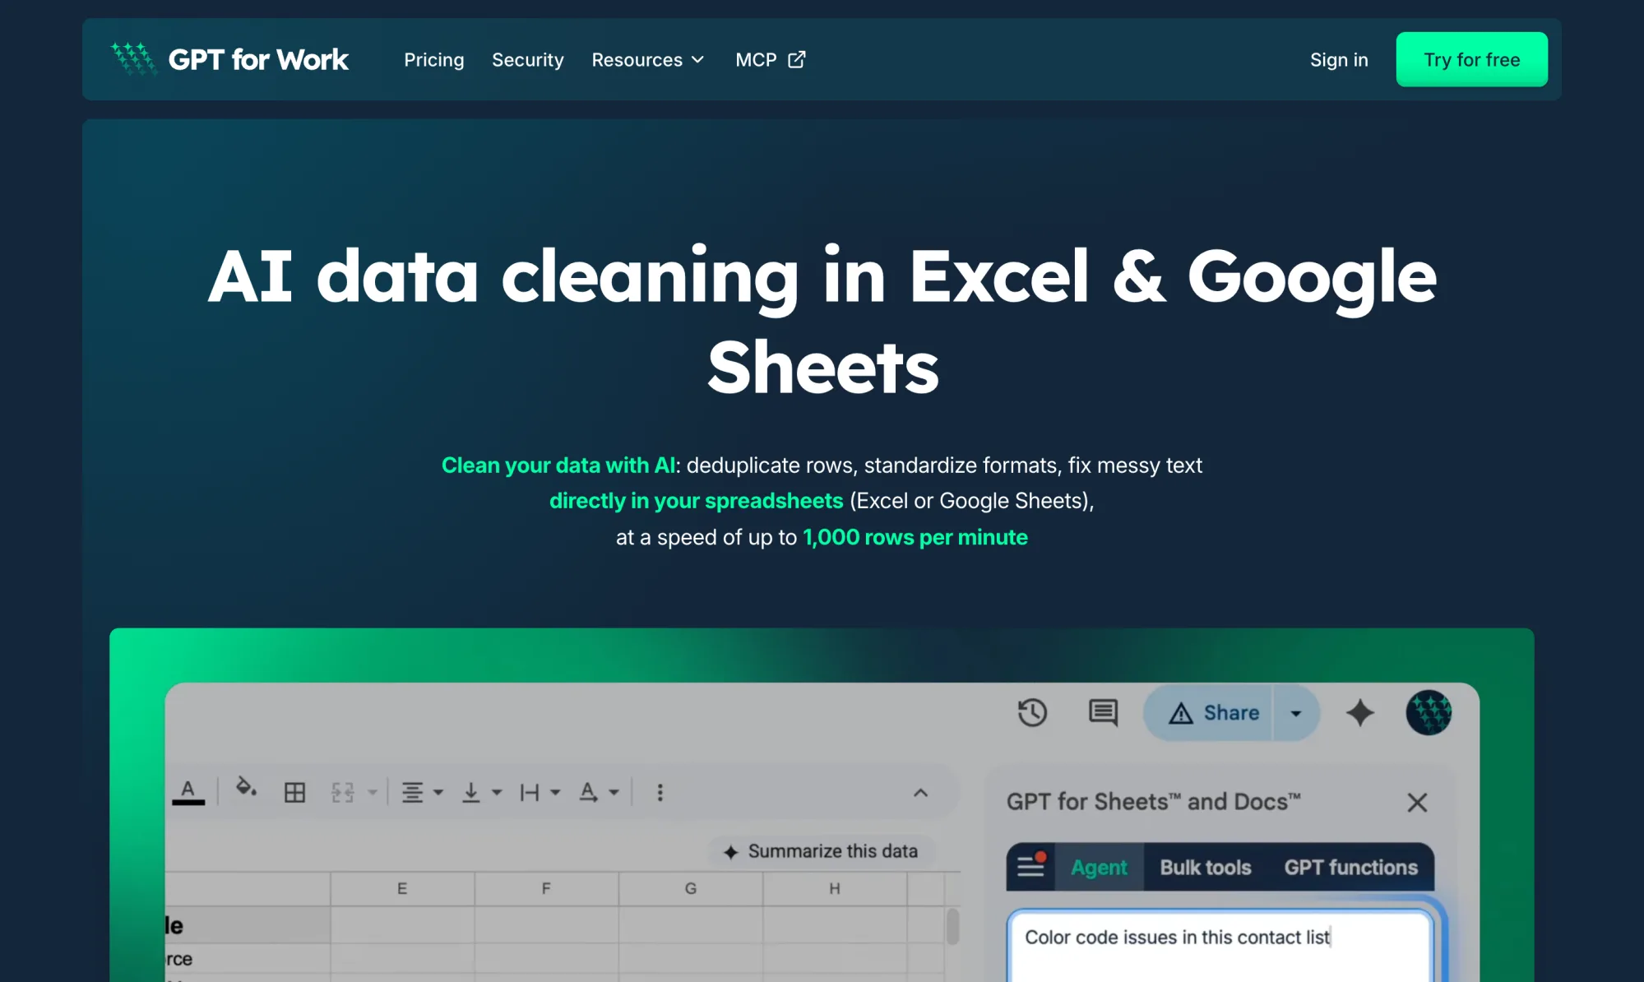This screenshot has width=1644, height=982.
Task: Close the GPT for Sheets and Docs panel
Action: tap(1416, 802)
